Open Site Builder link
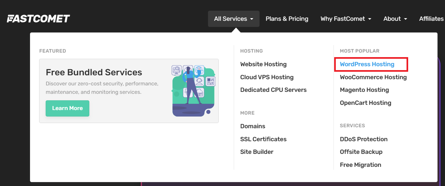The height and width of the screenshot is (186, 445). [x=257, y=152]
